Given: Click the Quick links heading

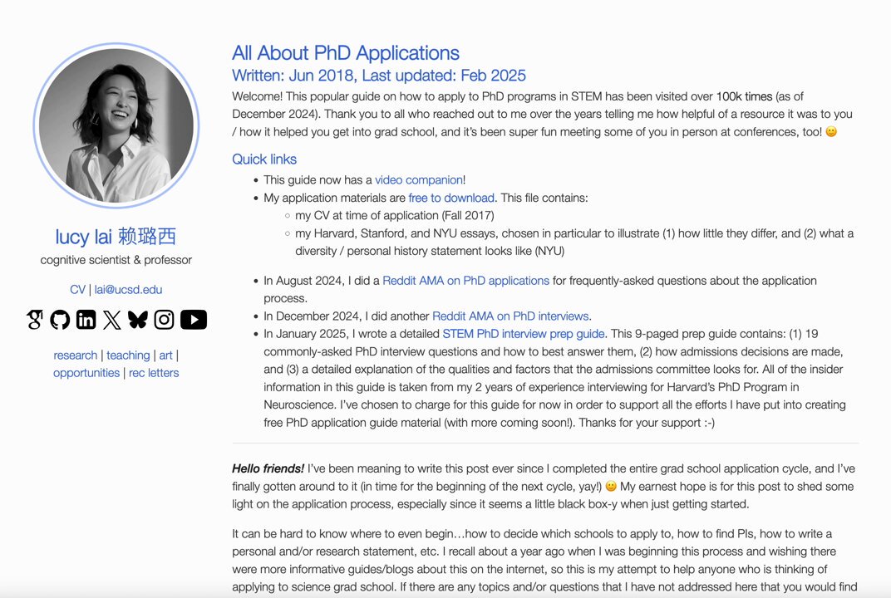Looking at the screenshot, I should click(264, 159).
